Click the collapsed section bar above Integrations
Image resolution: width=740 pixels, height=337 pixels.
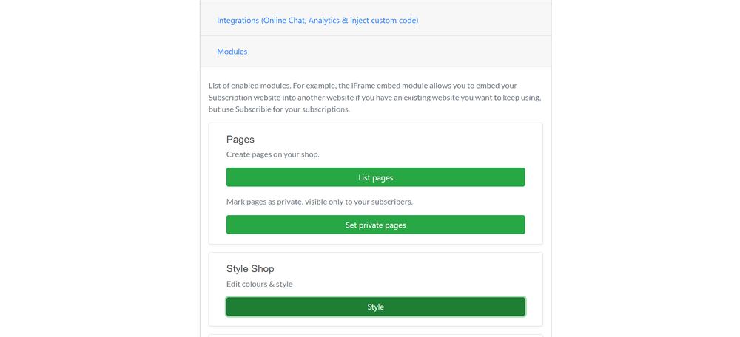[376, 2]
